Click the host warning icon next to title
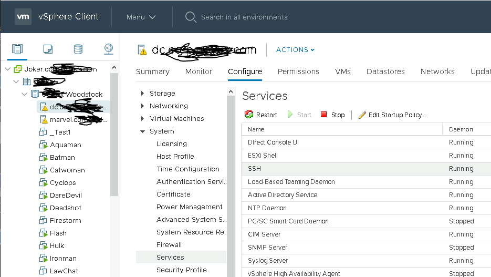Screen dimensions: 491x277 coord(142,50)
